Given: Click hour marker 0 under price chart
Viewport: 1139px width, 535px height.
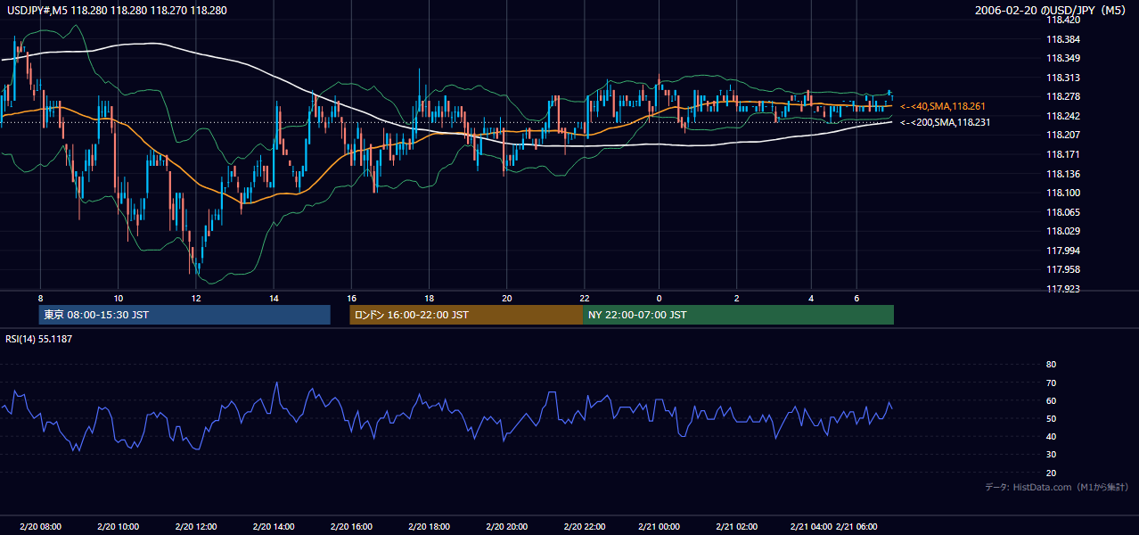Looking at the screenshot, I should pyautogui.click(x=660, y=298).
